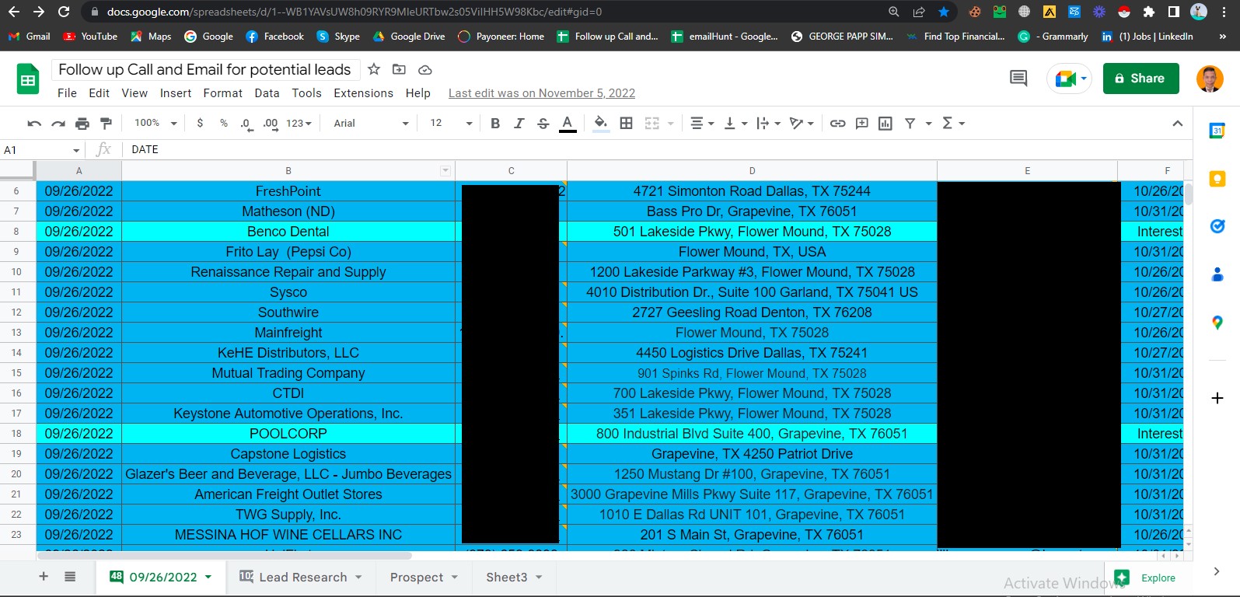Screen dimensions: 1240x597
Task: Increase decimal places
Action: point(271,124)
